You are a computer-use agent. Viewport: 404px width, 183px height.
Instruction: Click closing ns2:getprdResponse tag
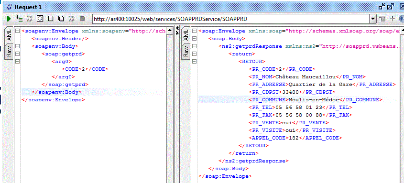(253, 161)
